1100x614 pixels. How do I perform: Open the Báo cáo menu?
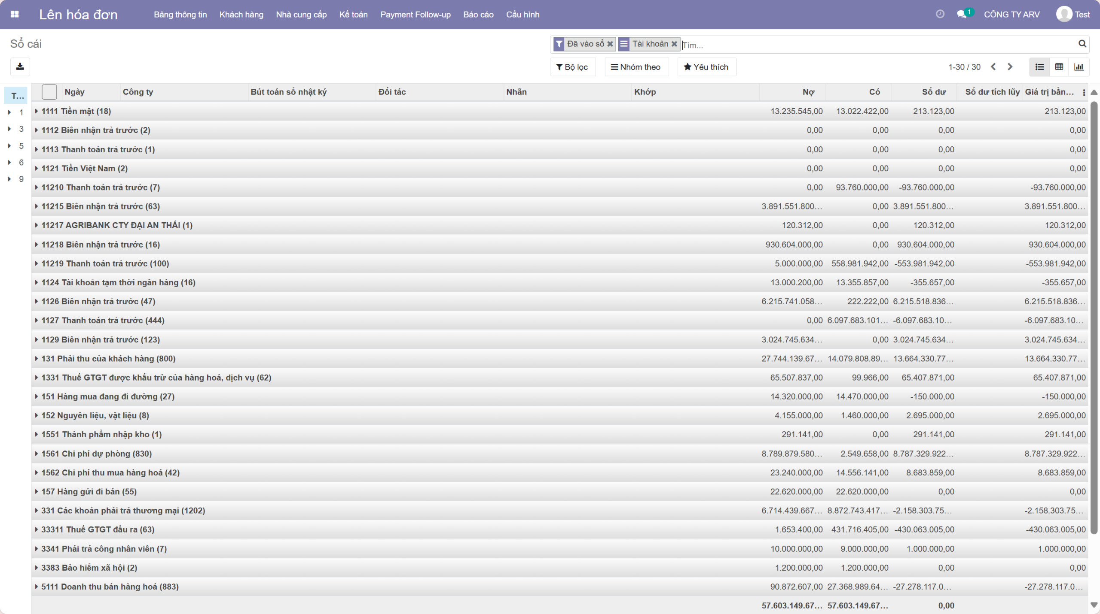click(x=478, y=15)
